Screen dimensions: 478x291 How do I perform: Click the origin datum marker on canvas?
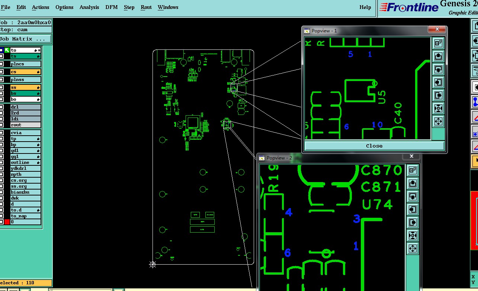tap(153, 264)
